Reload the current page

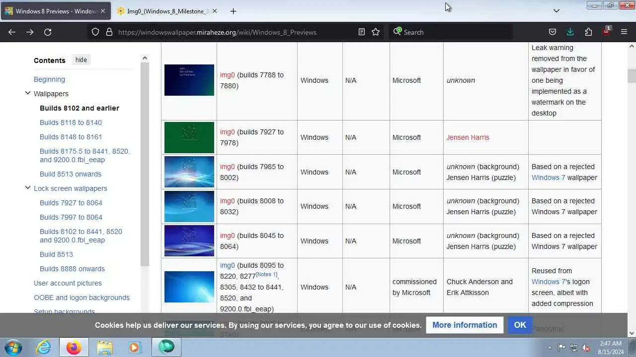pos(48,32)
